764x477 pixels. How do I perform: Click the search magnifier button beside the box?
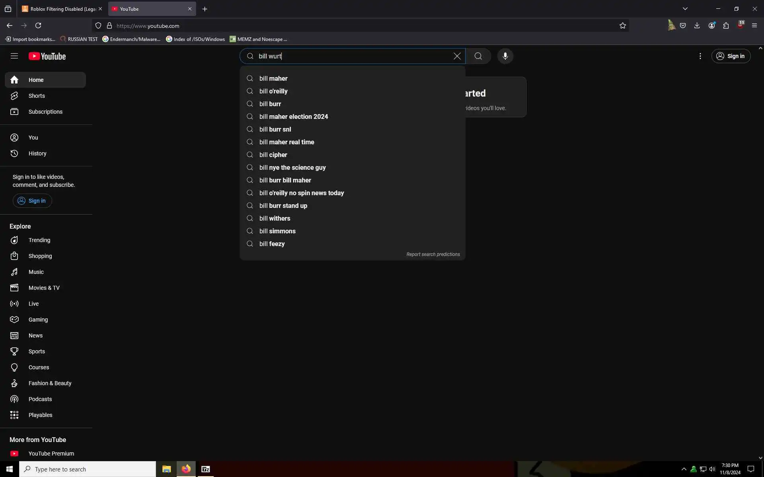coord(478,56)
